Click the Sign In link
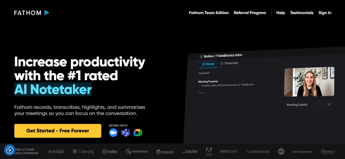 point(325,13)
